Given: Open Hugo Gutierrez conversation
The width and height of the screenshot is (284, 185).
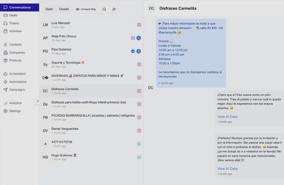Looking at the screenshot, I should pos(91,157).
